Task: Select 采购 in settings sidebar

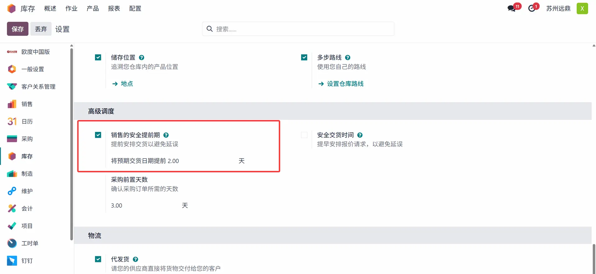Action: [x=27, y=139]
